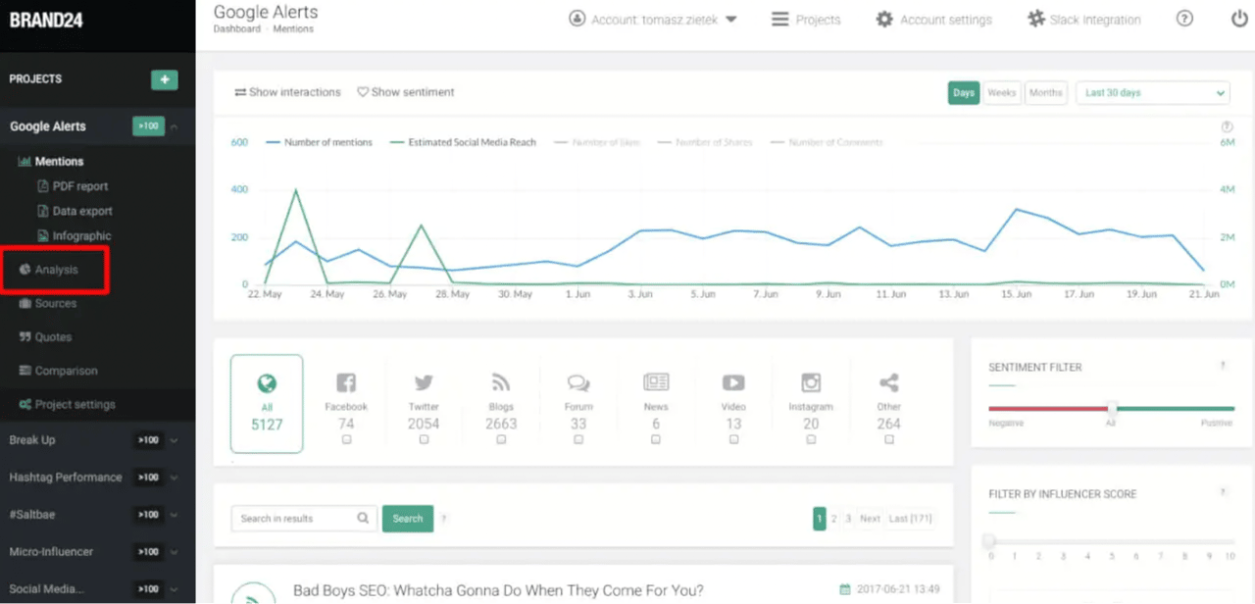1255x604 pixels.
Task: Click the sentiment filter slider handle
Action: 1112,408
